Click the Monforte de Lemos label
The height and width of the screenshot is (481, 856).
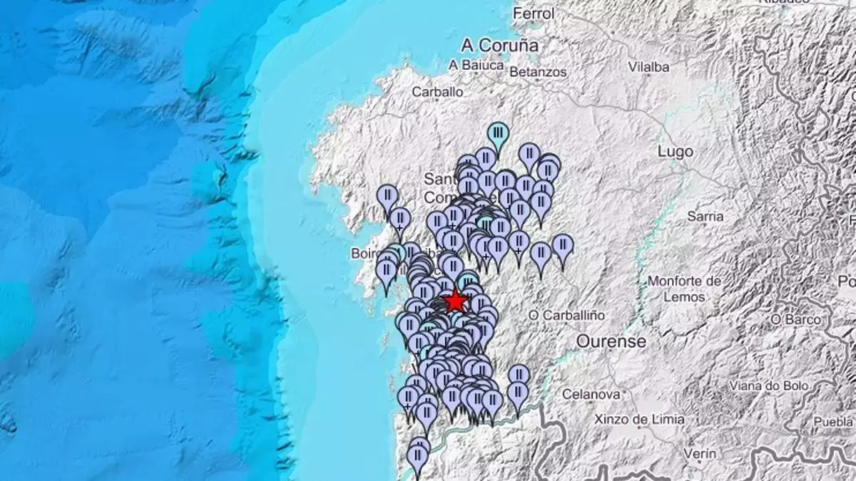point(684,289)
